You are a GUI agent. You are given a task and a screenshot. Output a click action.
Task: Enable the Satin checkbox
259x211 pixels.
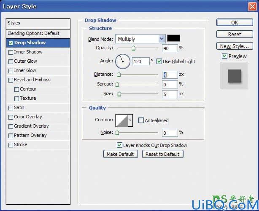(11, 108)
